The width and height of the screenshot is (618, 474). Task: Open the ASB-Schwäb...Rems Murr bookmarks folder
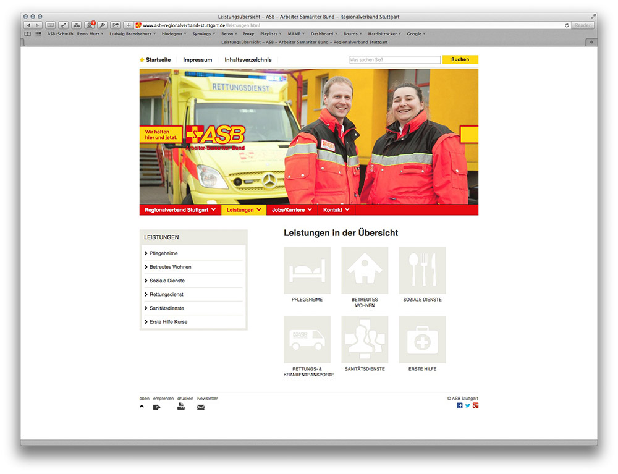click(75, 34)
